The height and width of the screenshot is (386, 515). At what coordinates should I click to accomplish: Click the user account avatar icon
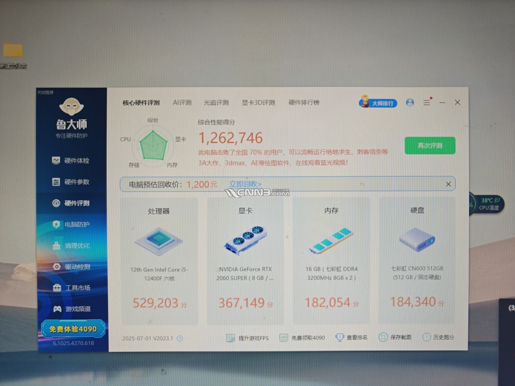[x=410, y=102]
